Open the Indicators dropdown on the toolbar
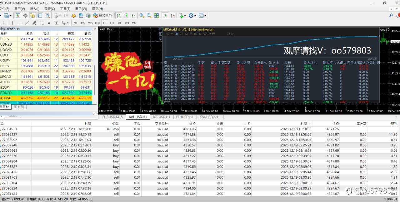The image size is (400, 202). [x=181, y=15]
